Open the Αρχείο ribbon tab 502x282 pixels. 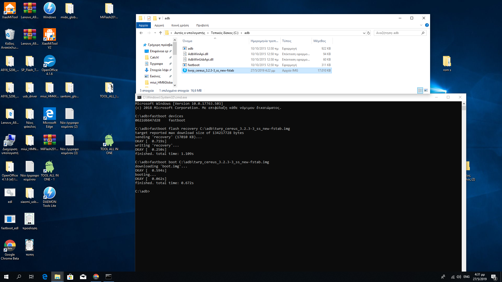[143, 25]
